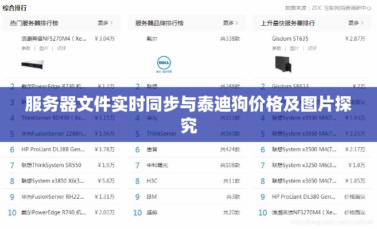Click the ¥1.8万 price of System x3250
Screen dimensions: 377x229
click(x=357, y=165)
